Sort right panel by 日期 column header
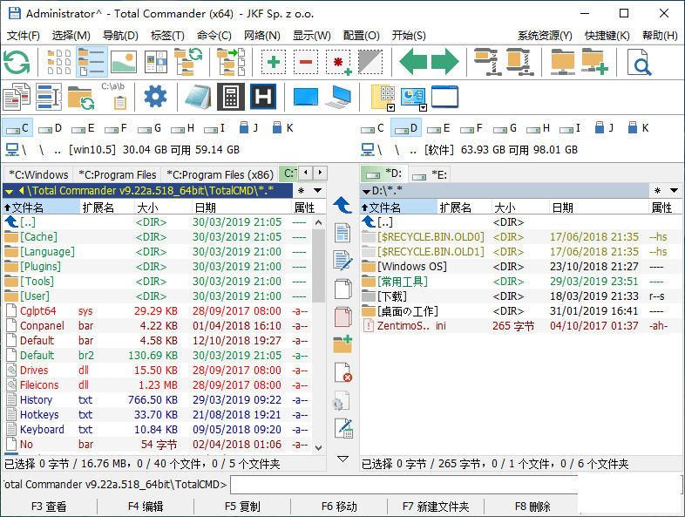The image size is (685, 517). [599, 207]
